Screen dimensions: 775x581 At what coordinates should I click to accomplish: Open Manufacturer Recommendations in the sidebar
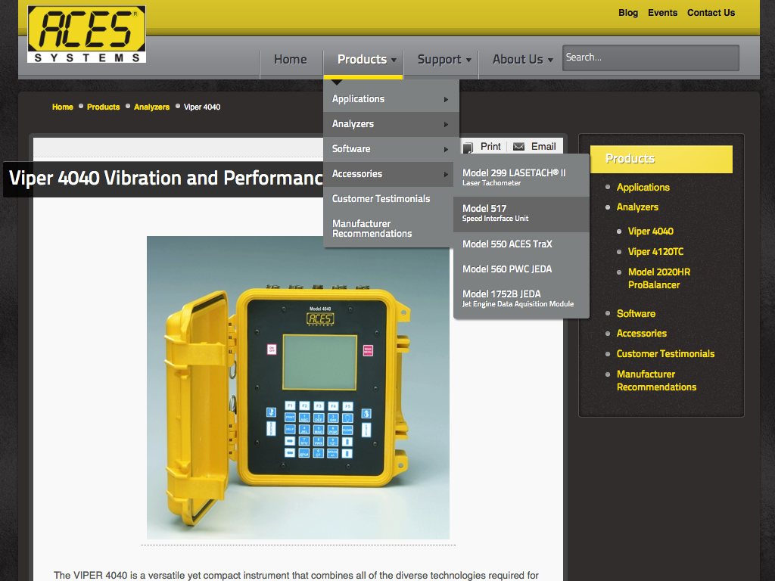pyautogui.click(x=656, y=381)
